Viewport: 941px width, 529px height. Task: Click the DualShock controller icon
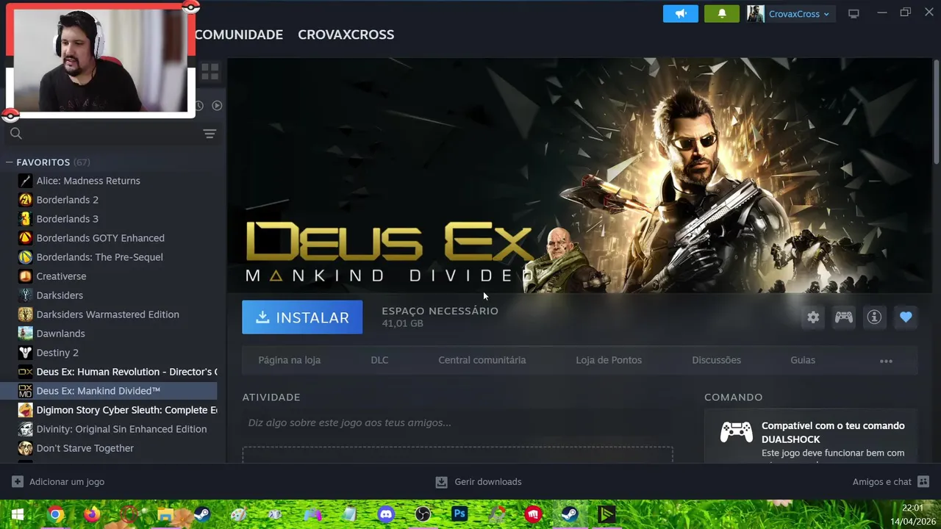[736, 432]
